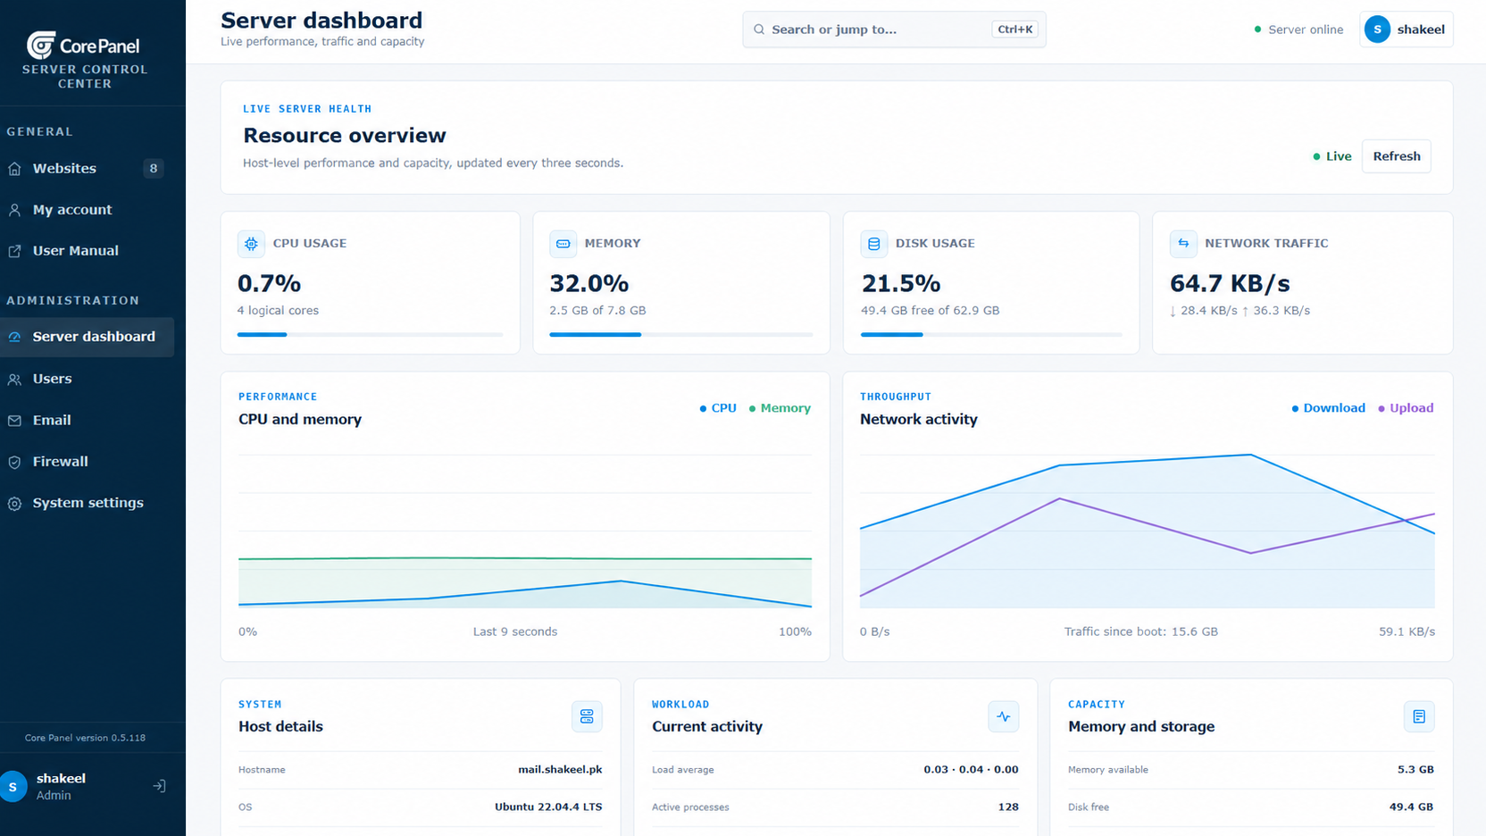Click the Core Panel version 0.5.118 text
Screen dimensions: 1486x836
coord(85,738)
